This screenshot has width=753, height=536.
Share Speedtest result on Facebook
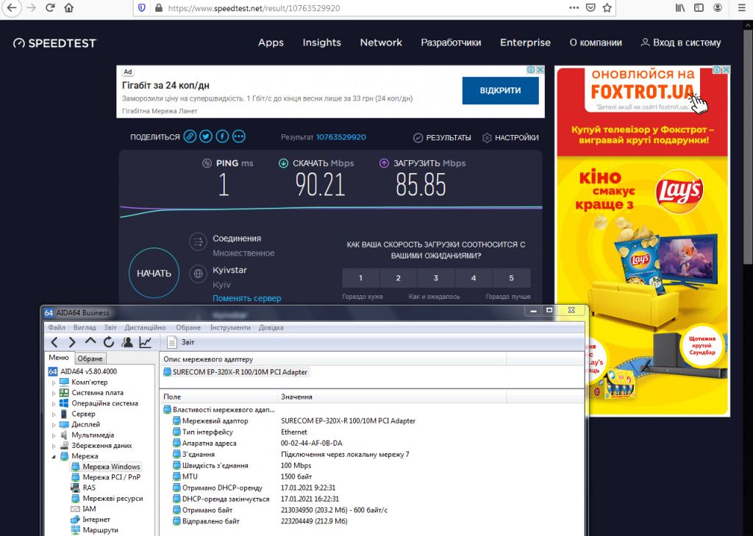(222, 137)
